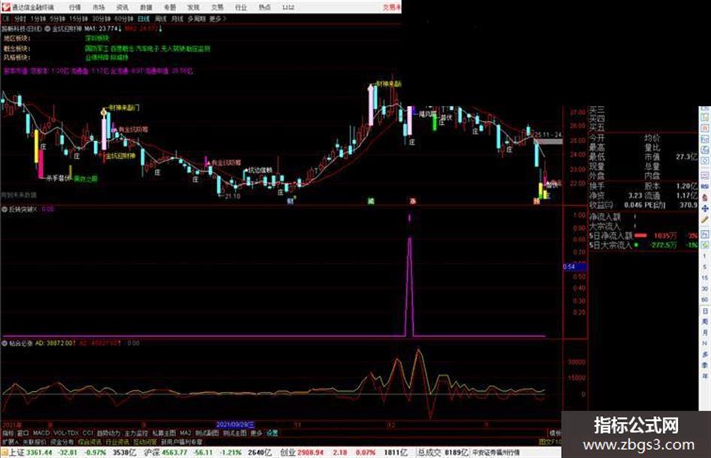711x458 pixels.
Task: Switch to 1-minute via right toolbar '1'
Action: coord(705,256)
